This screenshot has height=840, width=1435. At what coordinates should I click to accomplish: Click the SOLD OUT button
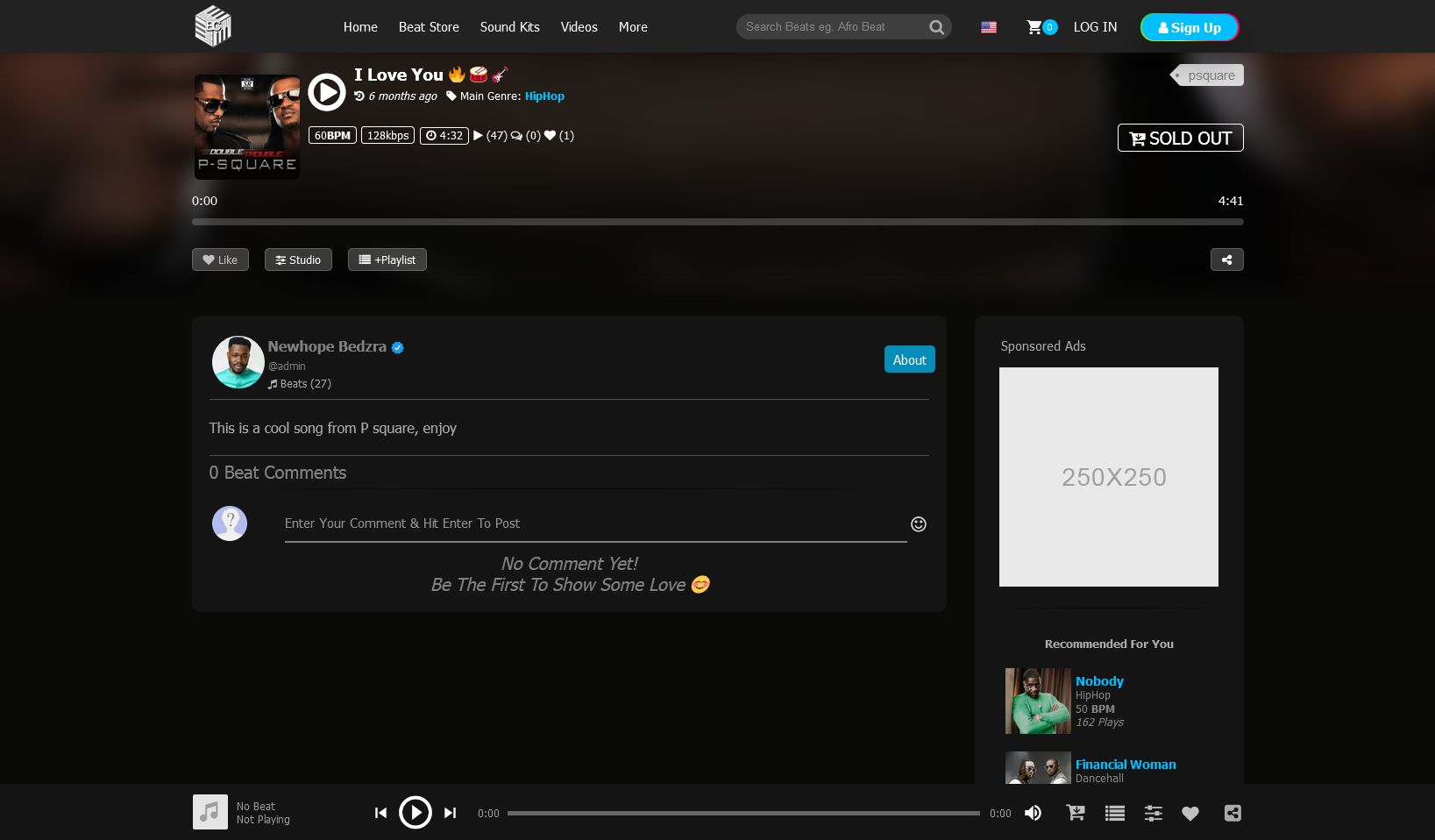tap(1181, 138)
